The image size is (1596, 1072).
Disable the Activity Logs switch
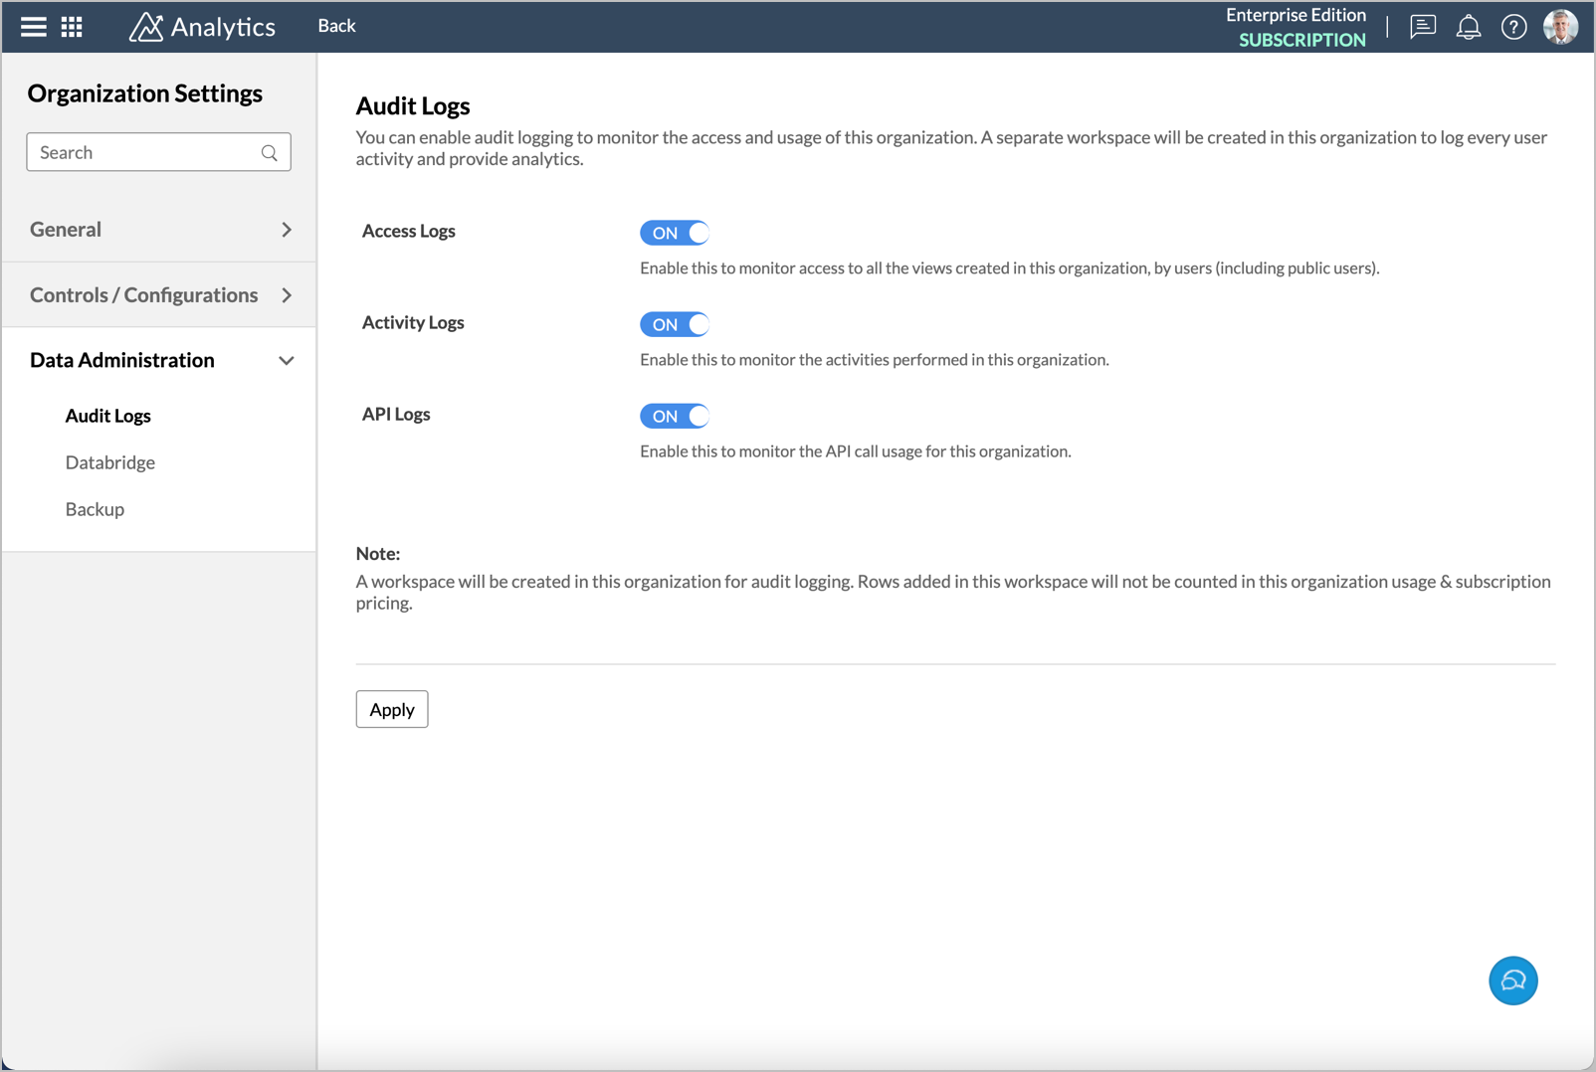675,324
